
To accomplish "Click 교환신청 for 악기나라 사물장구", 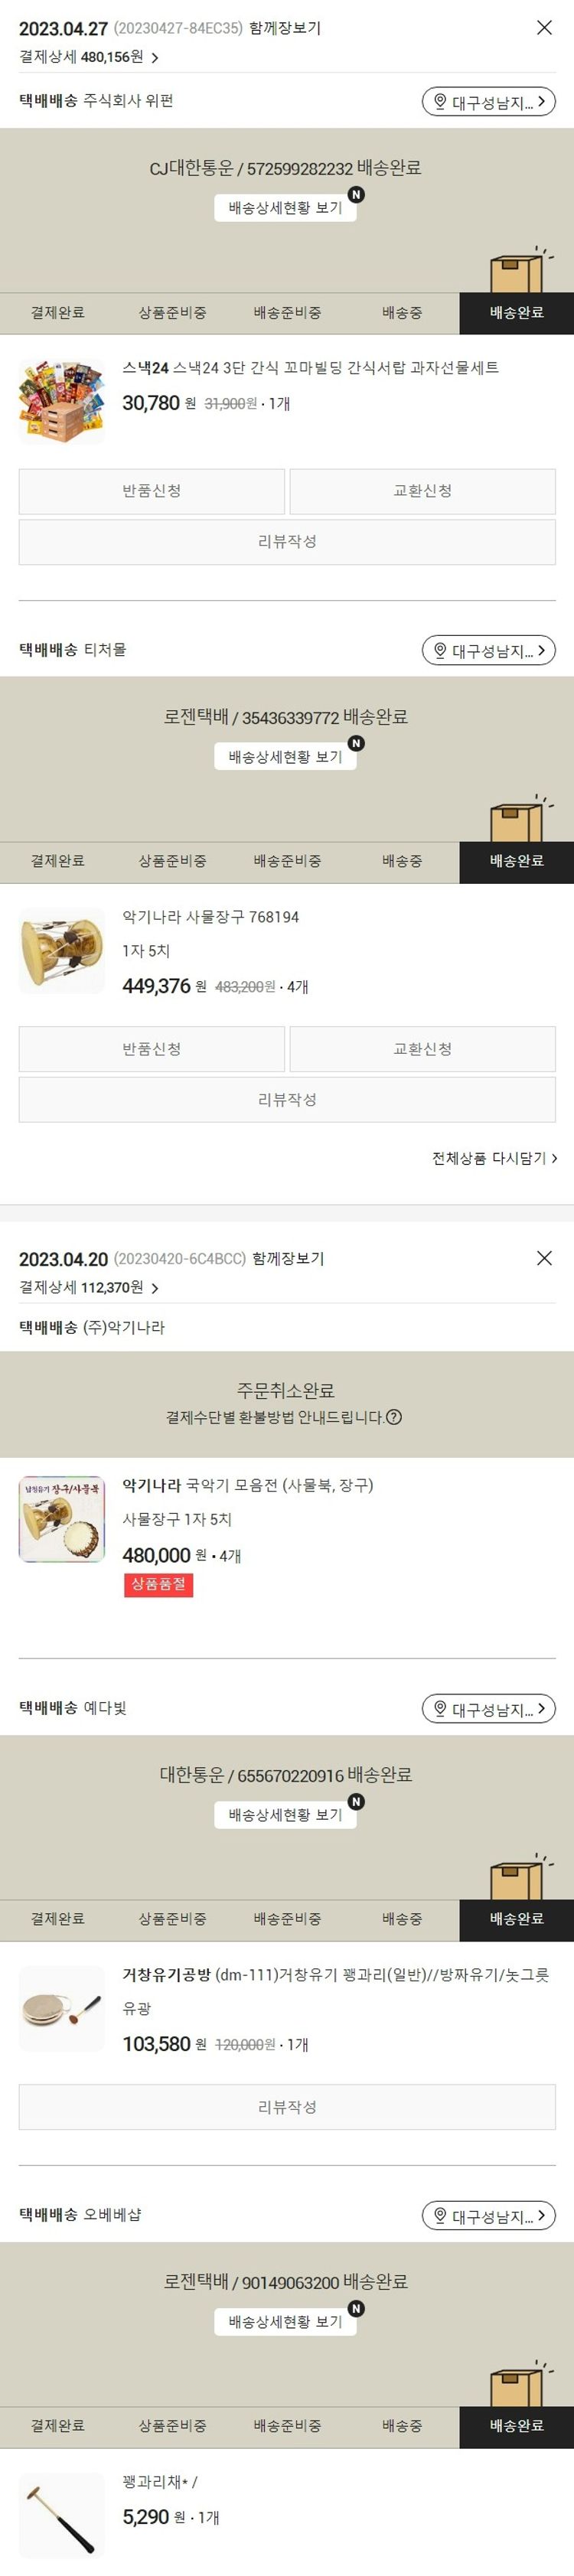I will click(423, 1049).
